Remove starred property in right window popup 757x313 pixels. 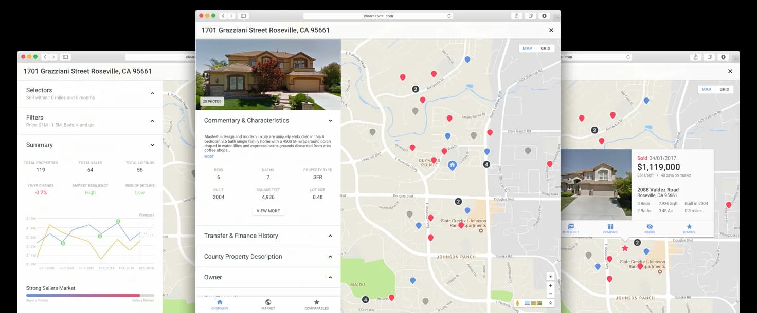tap(689, 229)
